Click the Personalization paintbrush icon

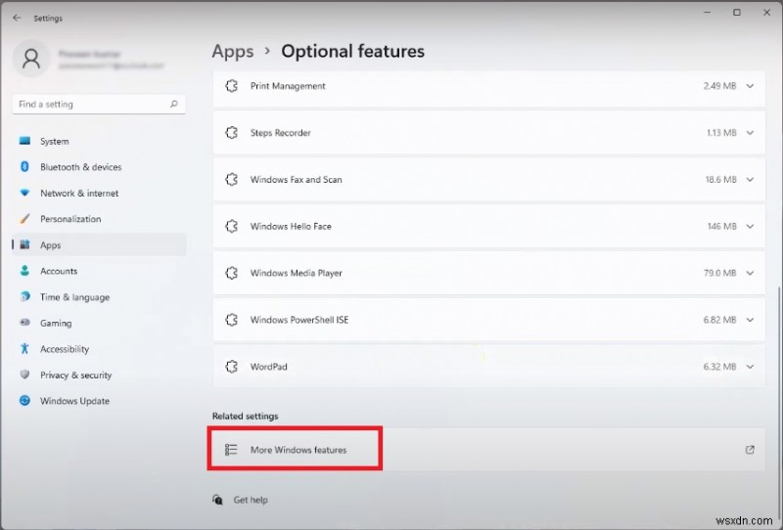coord(24,219)
